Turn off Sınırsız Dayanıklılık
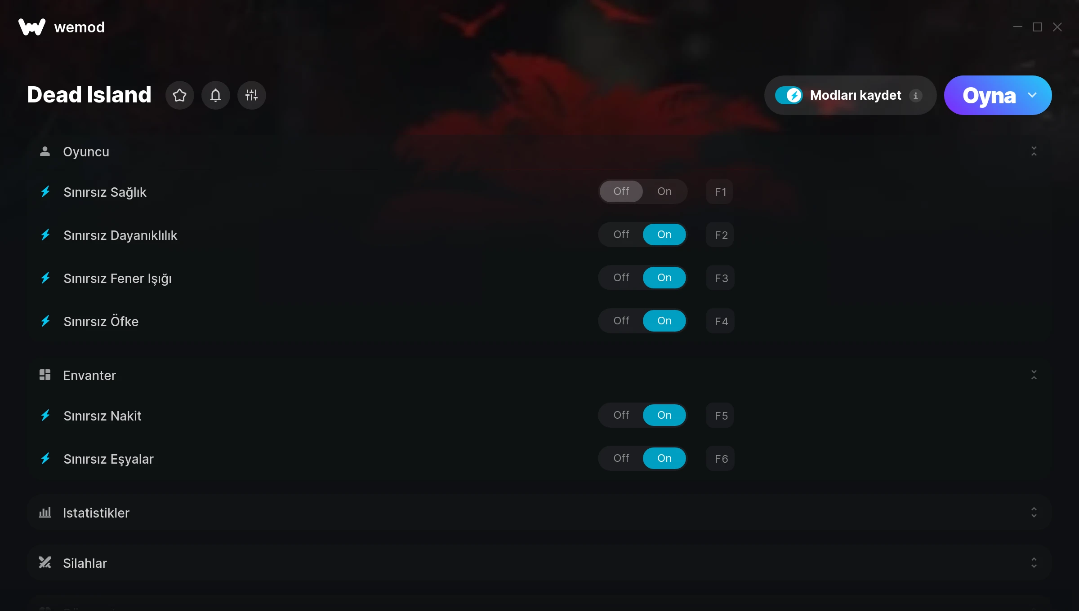Image resolution: width=1079 pixels, height=611 pixels. click(621, 235)
